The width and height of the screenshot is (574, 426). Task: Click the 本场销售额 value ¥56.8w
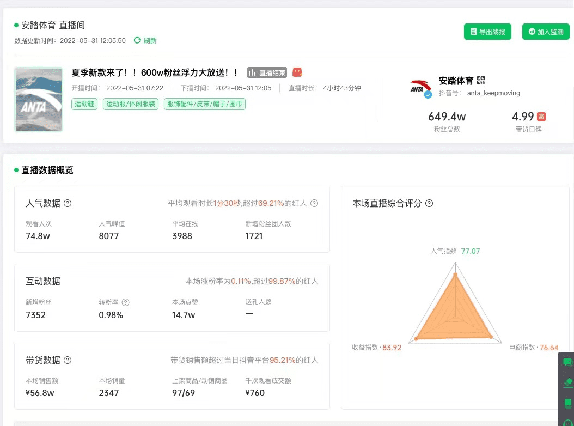pos(40,393)
